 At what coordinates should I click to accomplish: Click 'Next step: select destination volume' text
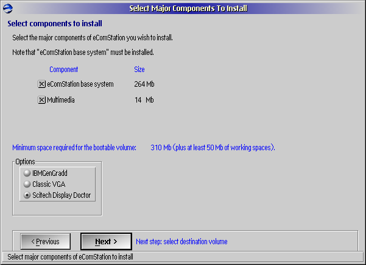[x=181, y=242]
